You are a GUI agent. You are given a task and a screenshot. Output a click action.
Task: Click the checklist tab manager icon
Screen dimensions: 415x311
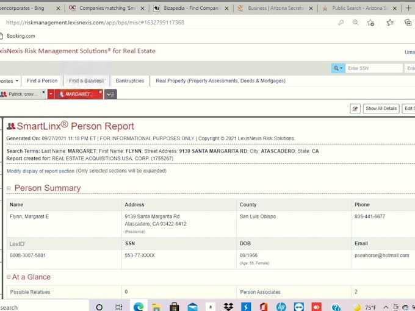click(x=110, y=95)
